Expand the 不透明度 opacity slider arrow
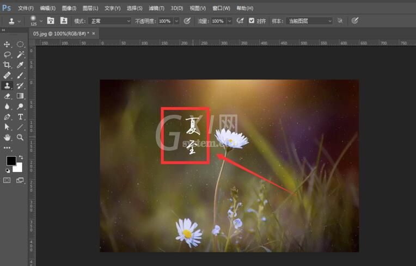416x266 pixels. (177, 21)
